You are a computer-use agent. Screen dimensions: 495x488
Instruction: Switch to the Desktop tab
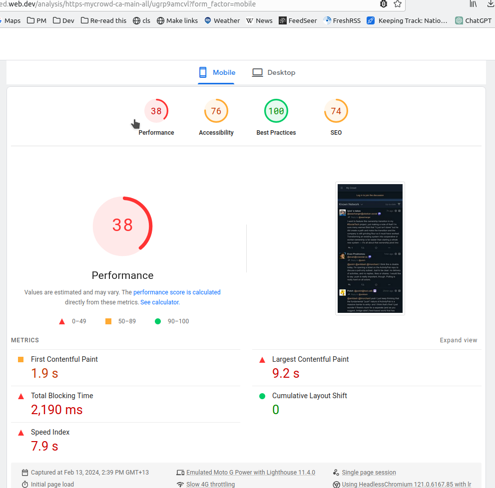[x=274, y=72]
